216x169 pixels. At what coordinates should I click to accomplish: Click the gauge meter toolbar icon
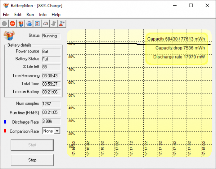(45, 24)
